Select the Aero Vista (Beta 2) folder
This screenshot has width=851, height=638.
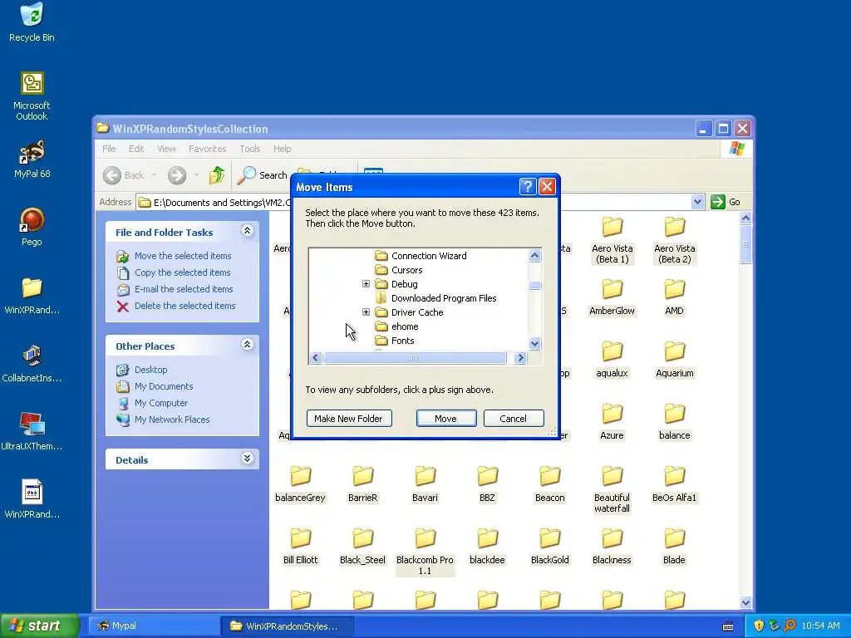click(675, 240)
